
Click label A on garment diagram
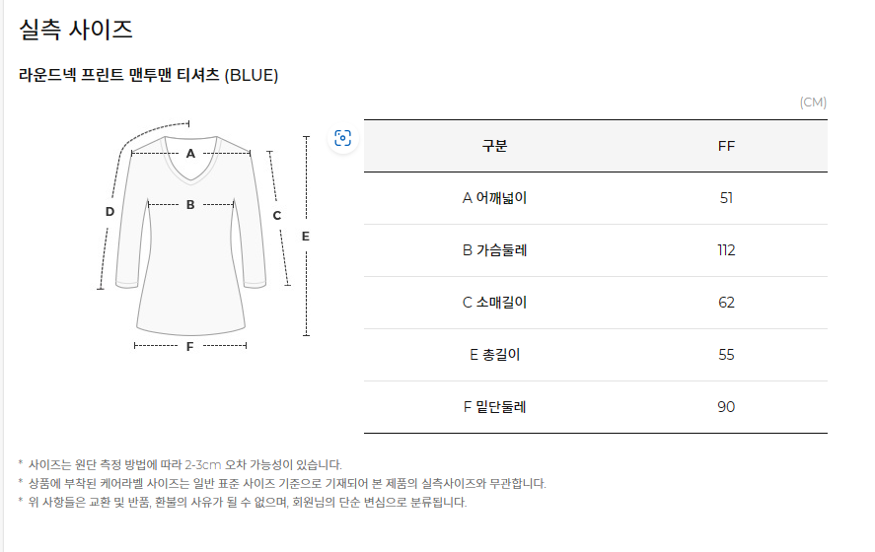(x=190, y=154)
